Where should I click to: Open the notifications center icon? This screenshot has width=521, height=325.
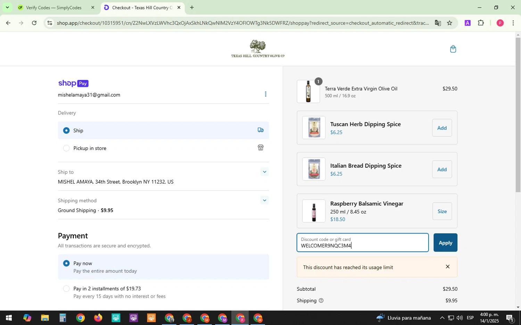[510, 318]
